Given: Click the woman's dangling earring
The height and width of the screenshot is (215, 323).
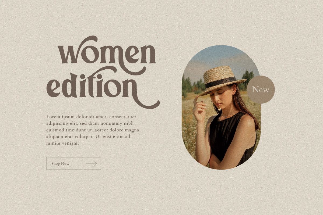Looking at the screenshot, I should click(x=220, y=109).
